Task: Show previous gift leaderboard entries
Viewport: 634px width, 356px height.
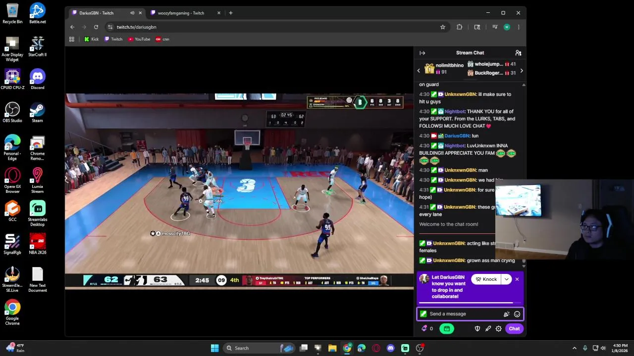Action: 419,71
